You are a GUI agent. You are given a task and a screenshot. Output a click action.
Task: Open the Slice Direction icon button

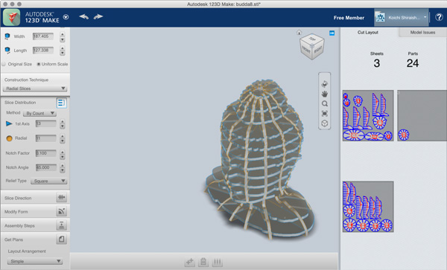point(61,197)
